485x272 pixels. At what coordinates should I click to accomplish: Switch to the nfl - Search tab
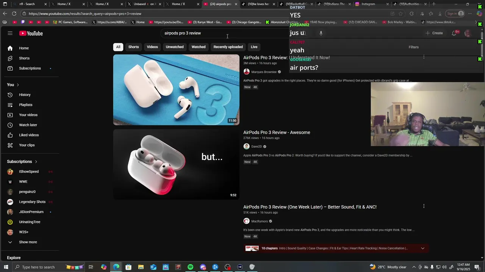coord(30,4)
